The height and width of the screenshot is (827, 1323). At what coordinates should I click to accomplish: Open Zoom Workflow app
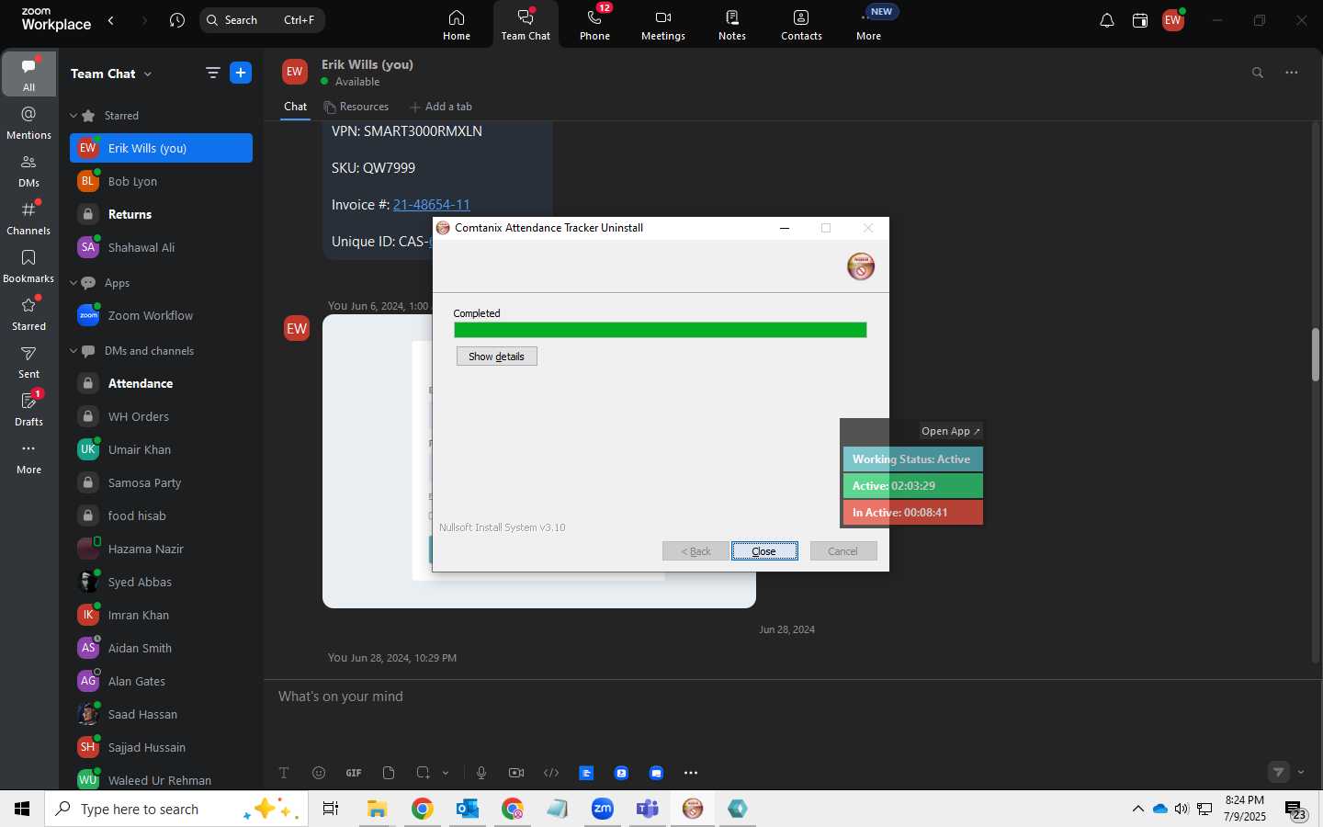coord(161,315)
